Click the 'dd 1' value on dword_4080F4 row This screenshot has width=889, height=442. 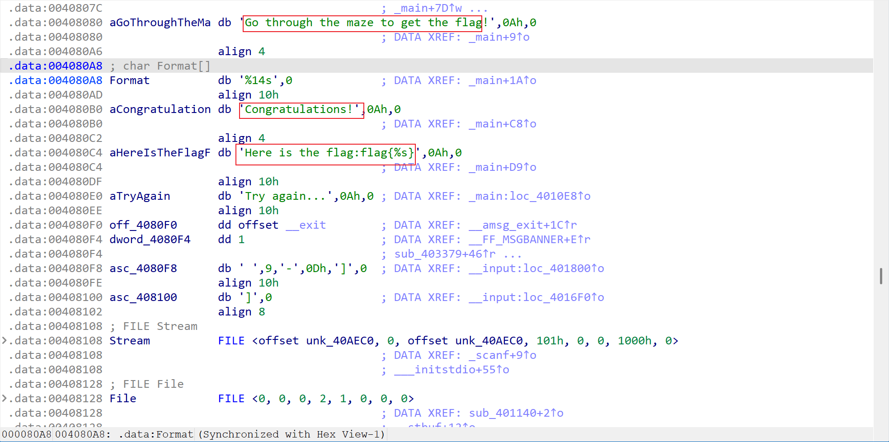click(x=231, y=240)
